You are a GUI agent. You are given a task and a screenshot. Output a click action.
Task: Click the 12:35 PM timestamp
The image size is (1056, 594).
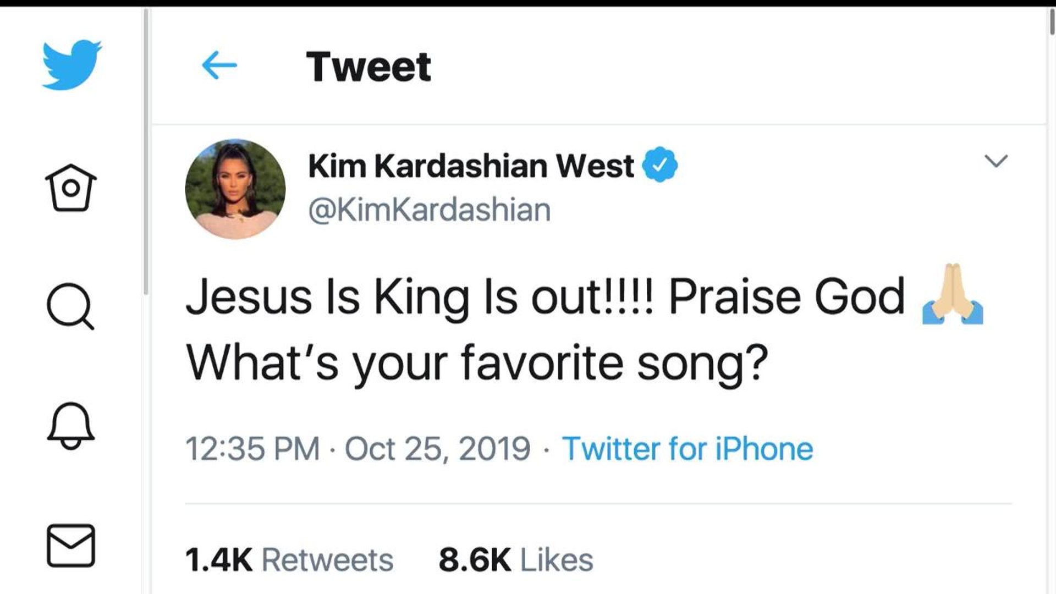tap(252, 449)
